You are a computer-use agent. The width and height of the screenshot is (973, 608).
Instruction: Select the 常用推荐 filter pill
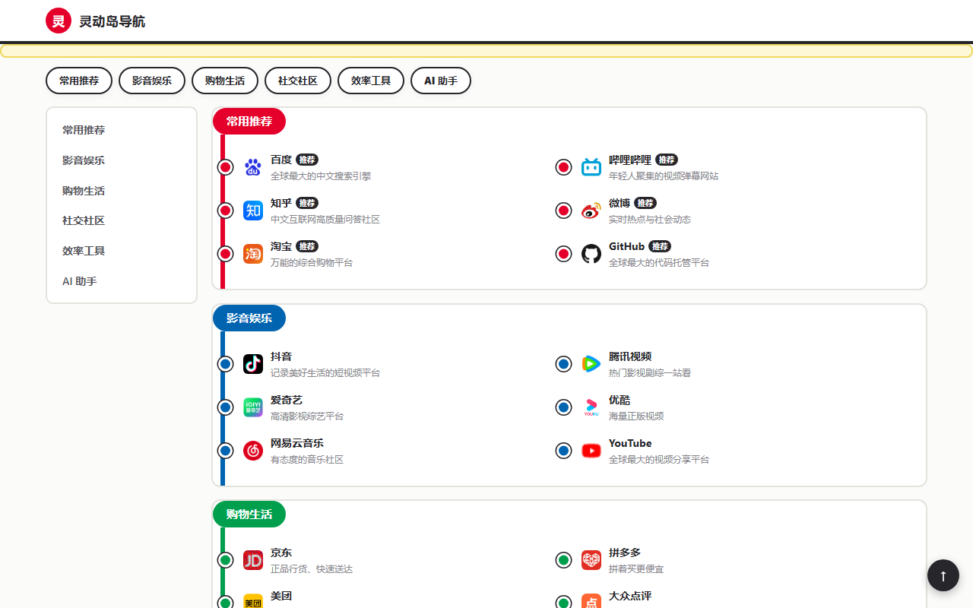coord(79,81)
